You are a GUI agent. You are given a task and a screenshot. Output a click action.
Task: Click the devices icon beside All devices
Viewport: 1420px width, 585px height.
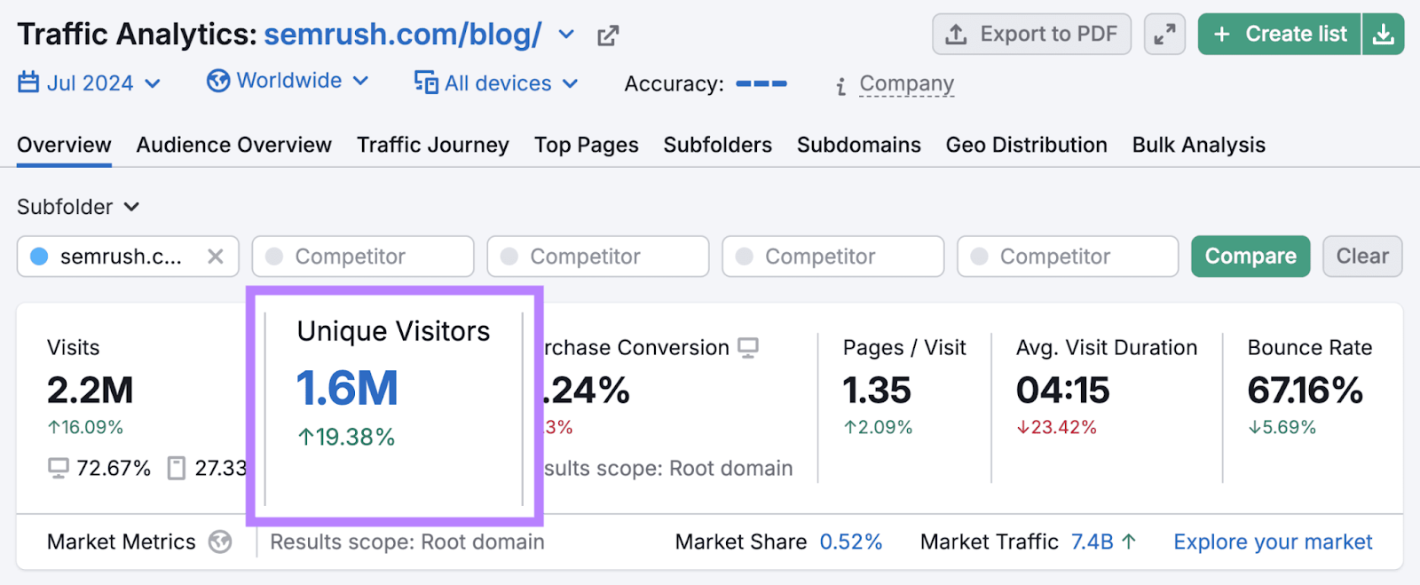[x=426, y=82]
